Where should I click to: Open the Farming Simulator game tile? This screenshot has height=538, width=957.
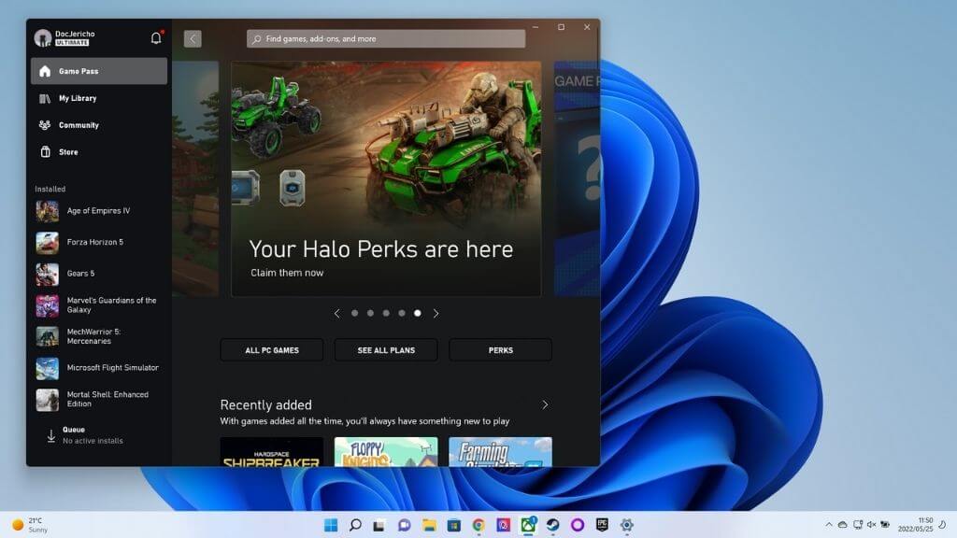tap(501, 452)
